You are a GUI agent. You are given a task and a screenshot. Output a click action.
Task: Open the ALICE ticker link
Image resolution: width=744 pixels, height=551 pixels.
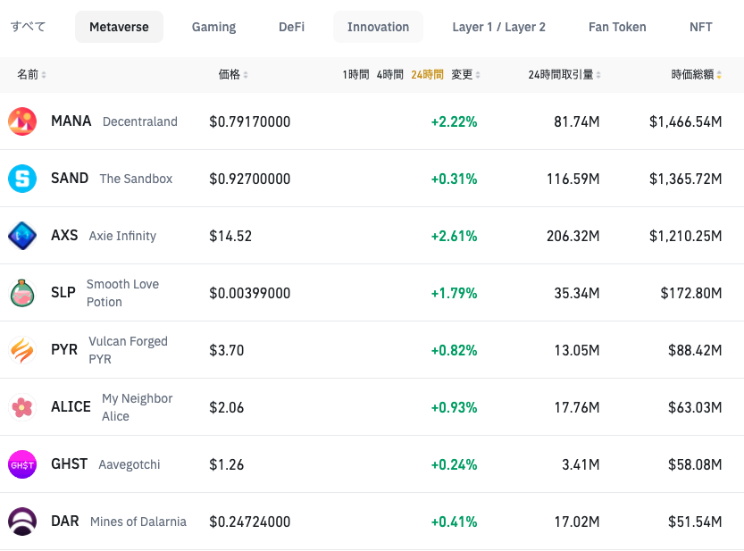(71, 407)
